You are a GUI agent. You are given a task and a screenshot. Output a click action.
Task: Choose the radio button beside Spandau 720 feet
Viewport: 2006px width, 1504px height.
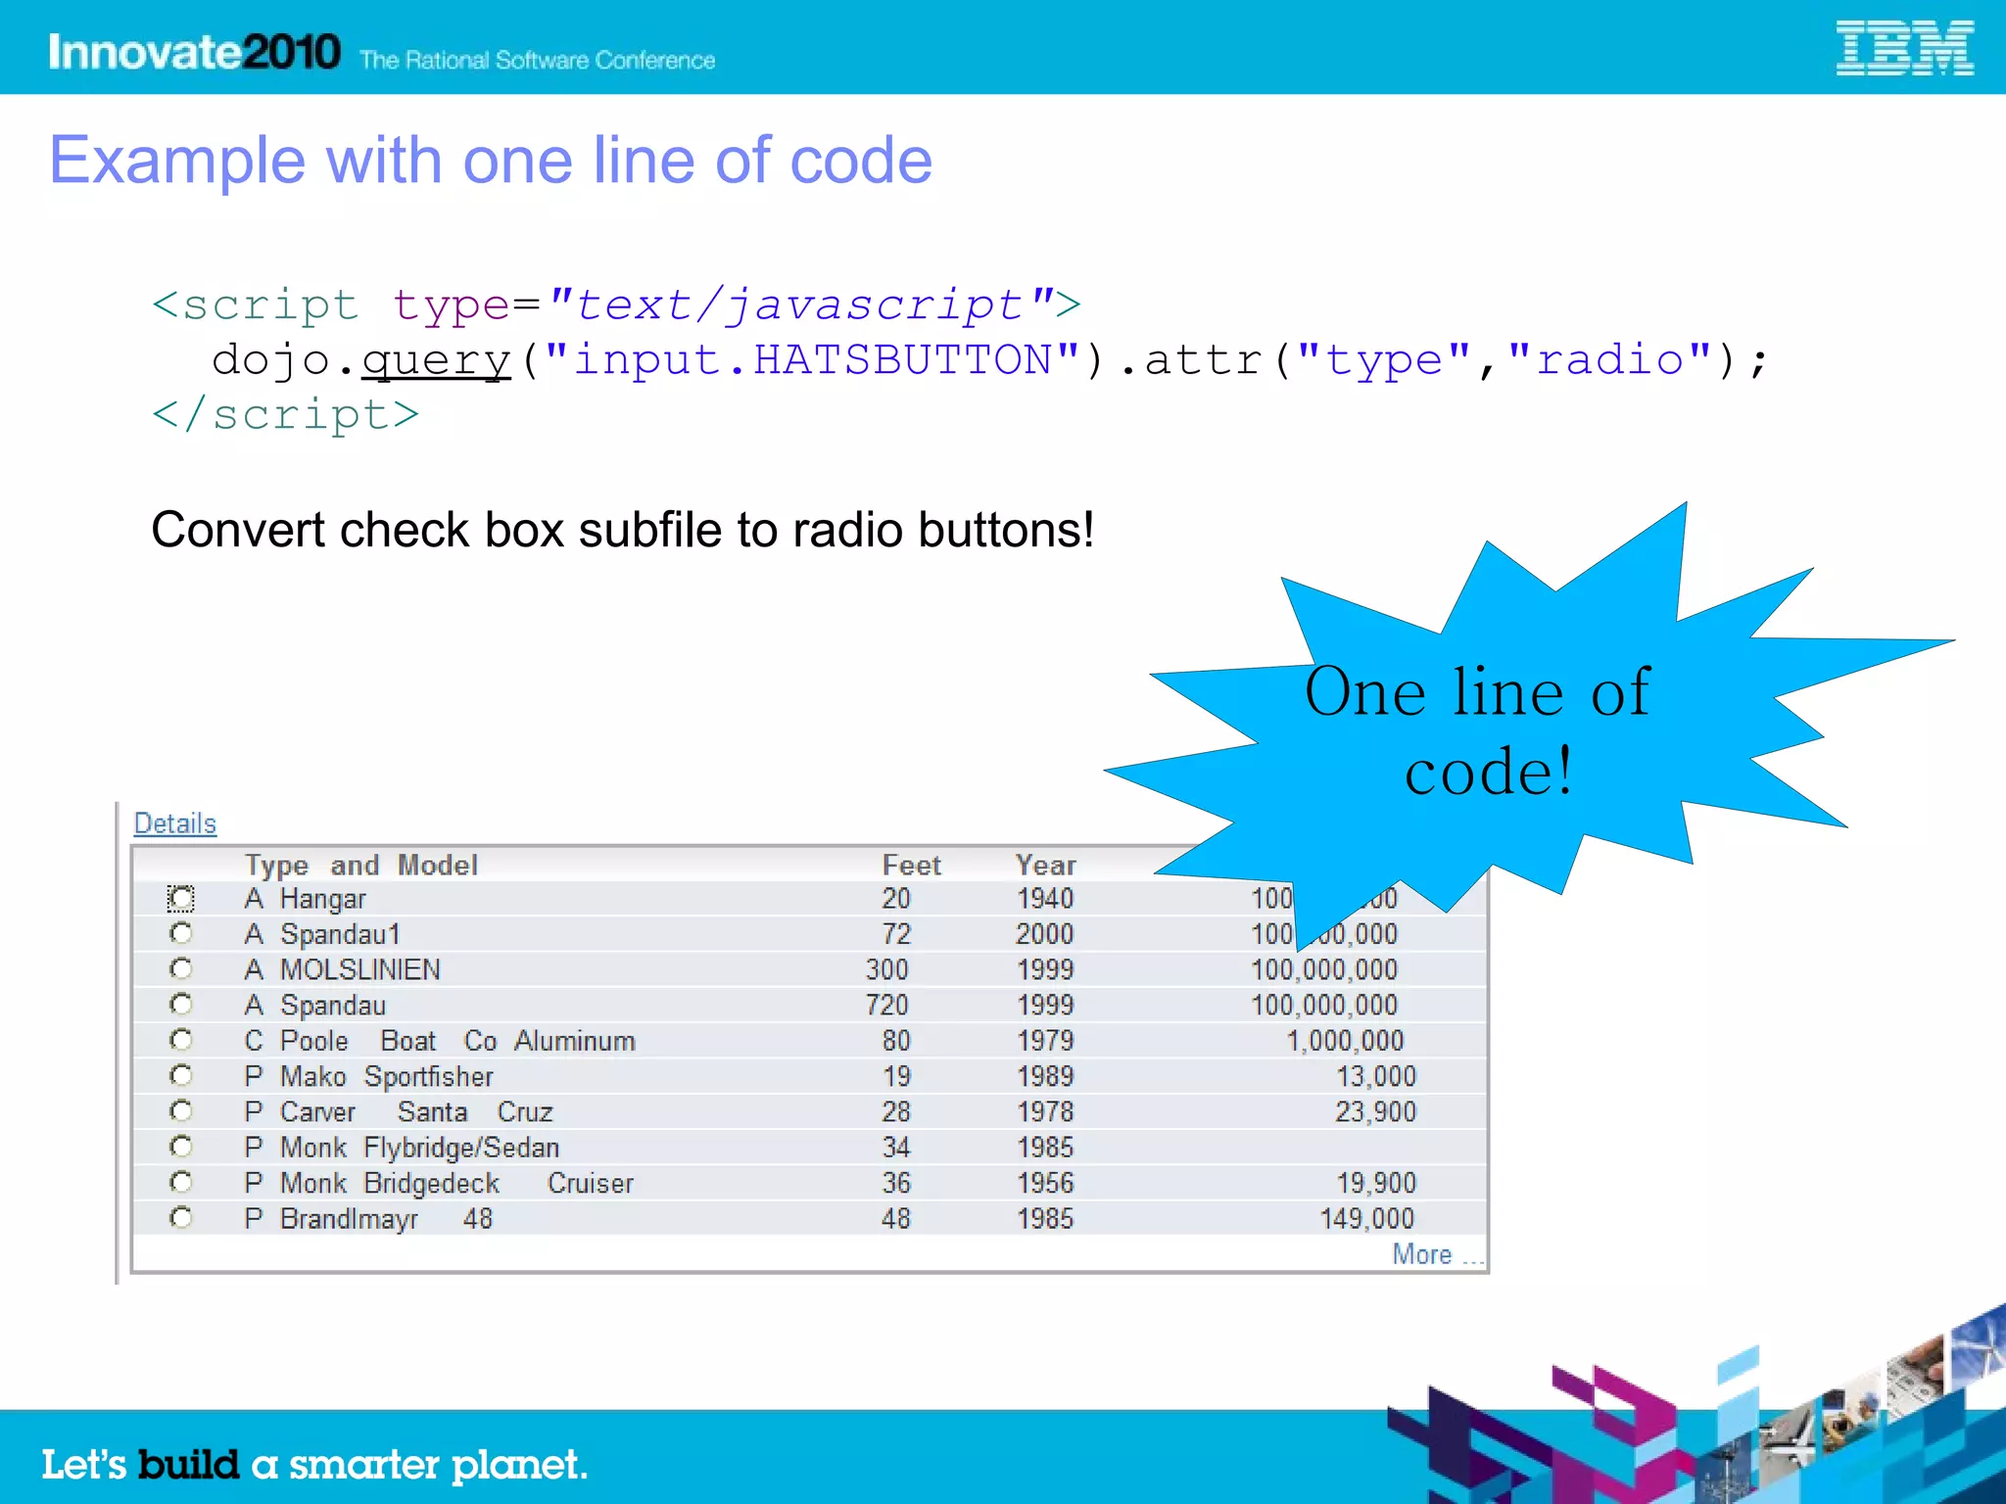[181, 1005]
